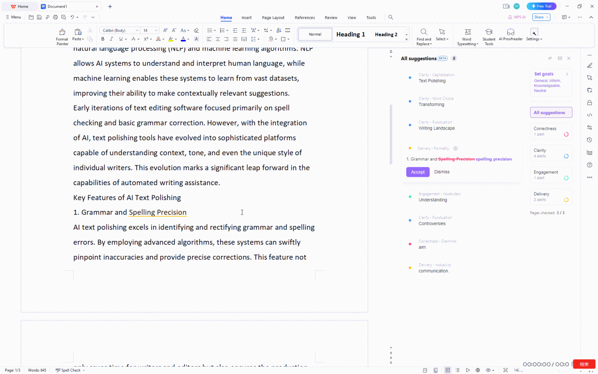Filter by Engagement alerts

point(551,175)
